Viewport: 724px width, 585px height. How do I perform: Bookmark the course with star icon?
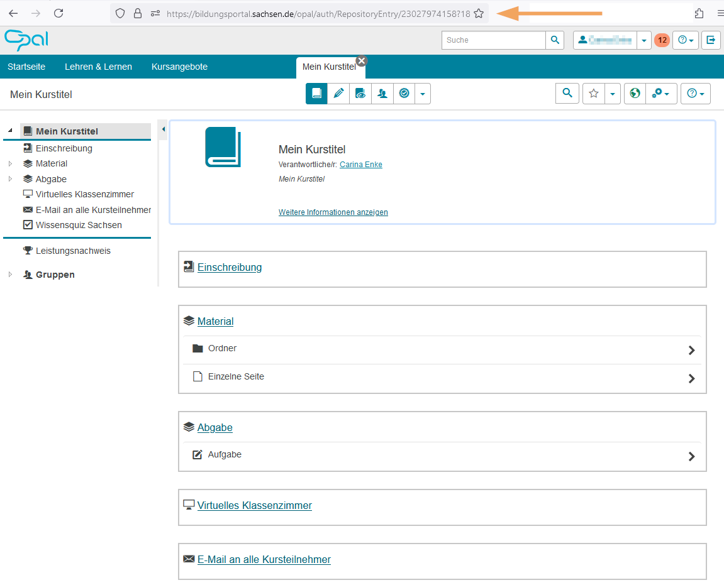click(593, 94)
